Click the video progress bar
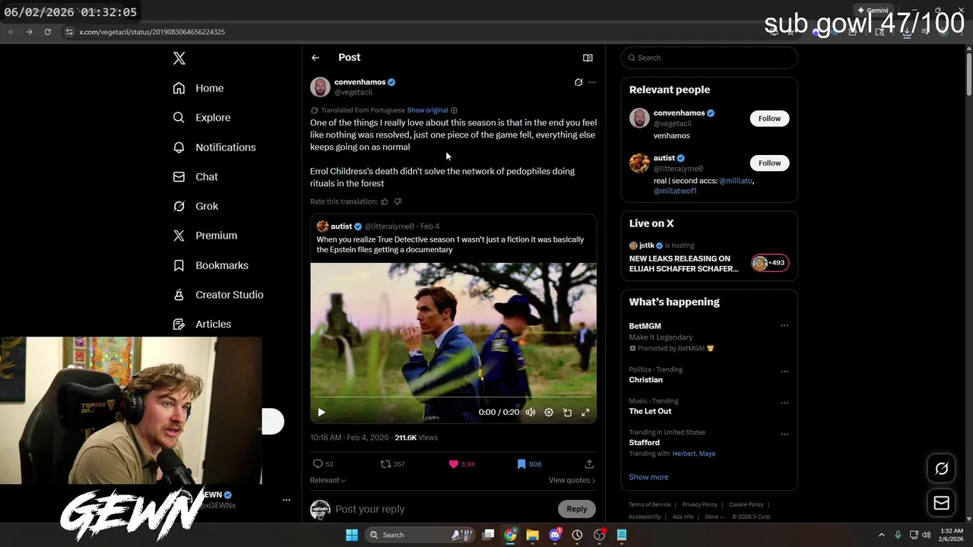This screenshot has width=973, height=547. [453, 397]
